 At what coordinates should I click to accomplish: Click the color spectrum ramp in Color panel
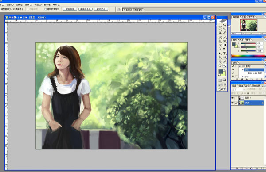(248, 56)
